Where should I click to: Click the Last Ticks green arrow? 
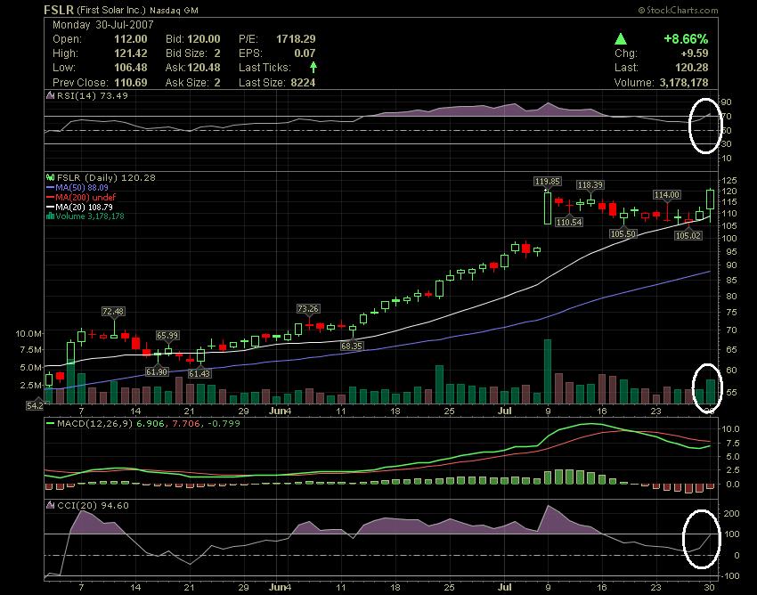(313, 67)
